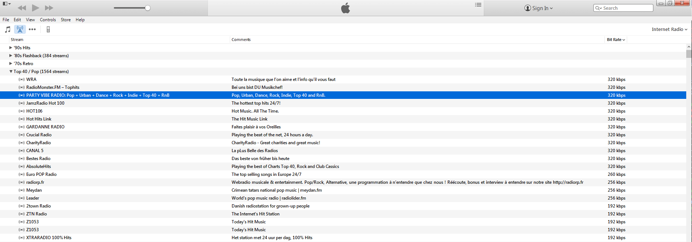This screenshot has height=242, width=692.
Task: Select the "XTRARADIO 100% Hits" stream name
Action: coord(49,238)
